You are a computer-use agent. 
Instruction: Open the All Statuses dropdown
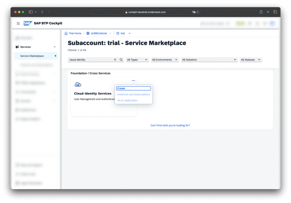point(251,60)
